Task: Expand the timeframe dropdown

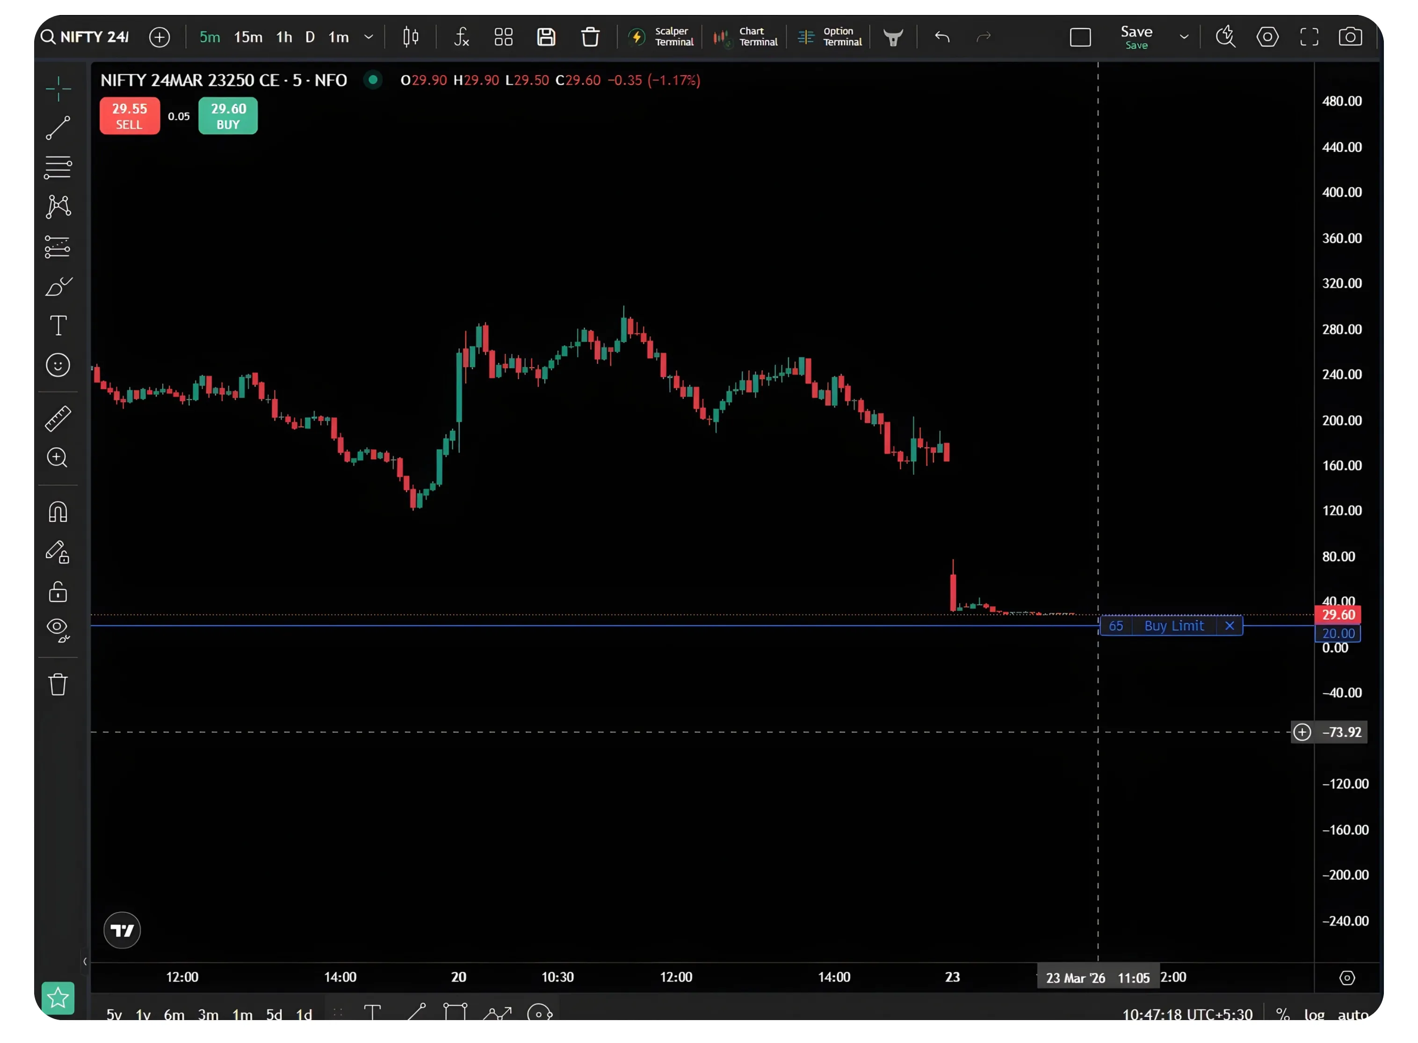Action: click(368, 37)
